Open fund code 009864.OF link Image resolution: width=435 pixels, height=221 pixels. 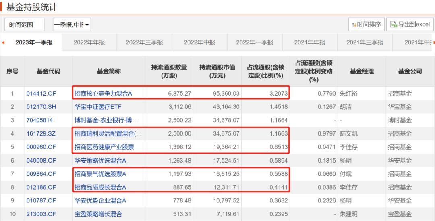(41, 174)
